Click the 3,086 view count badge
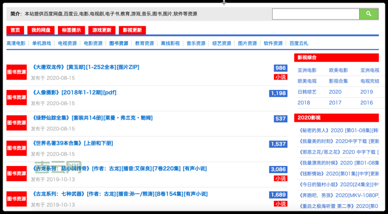The height and width of the screenshot is (214, 388). (x=278, y=169)
